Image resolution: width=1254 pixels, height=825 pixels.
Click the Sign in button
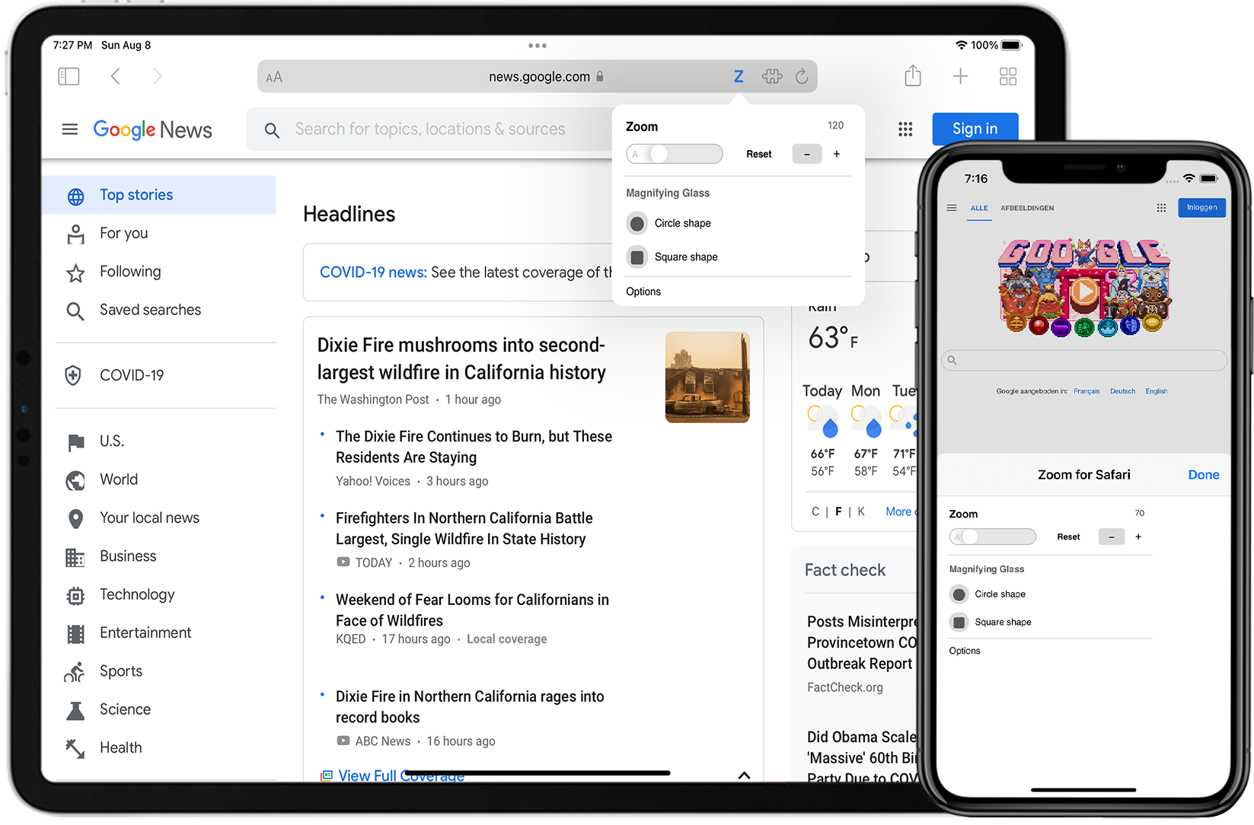[975, 129]
